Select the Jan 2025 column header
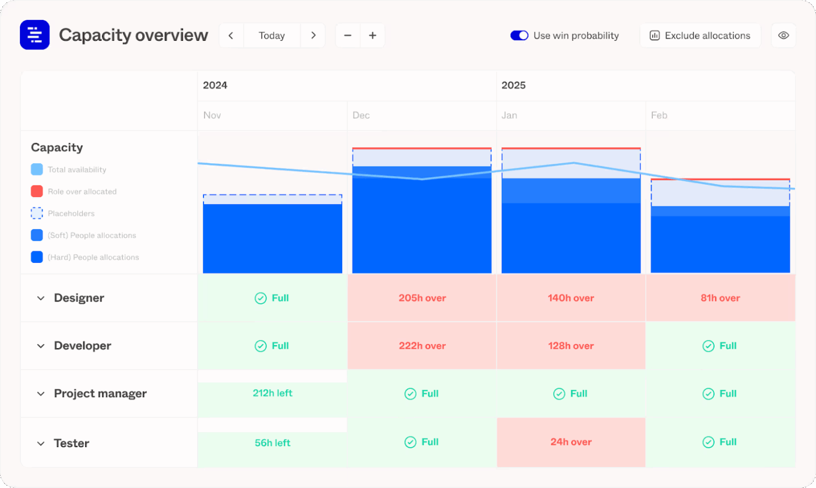This screenshot has width=816, height=488. pyautogui.click(x=571, y=115)
